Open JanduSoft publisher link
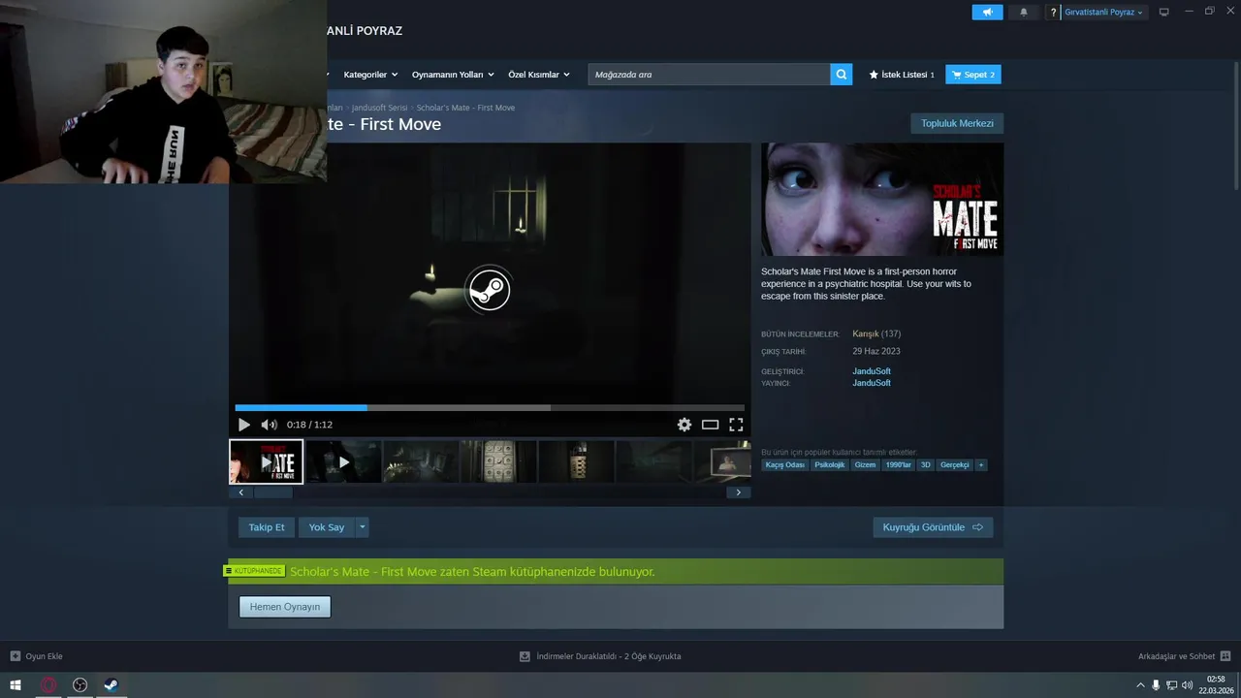 [872, 383]
